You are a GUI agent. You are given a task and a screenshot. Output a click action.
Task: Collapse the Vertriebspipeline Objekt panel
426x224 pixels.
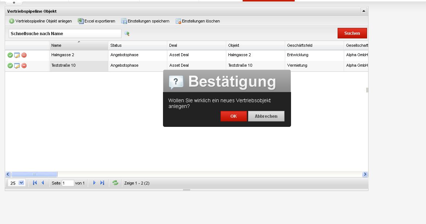[x=363, y=11]
